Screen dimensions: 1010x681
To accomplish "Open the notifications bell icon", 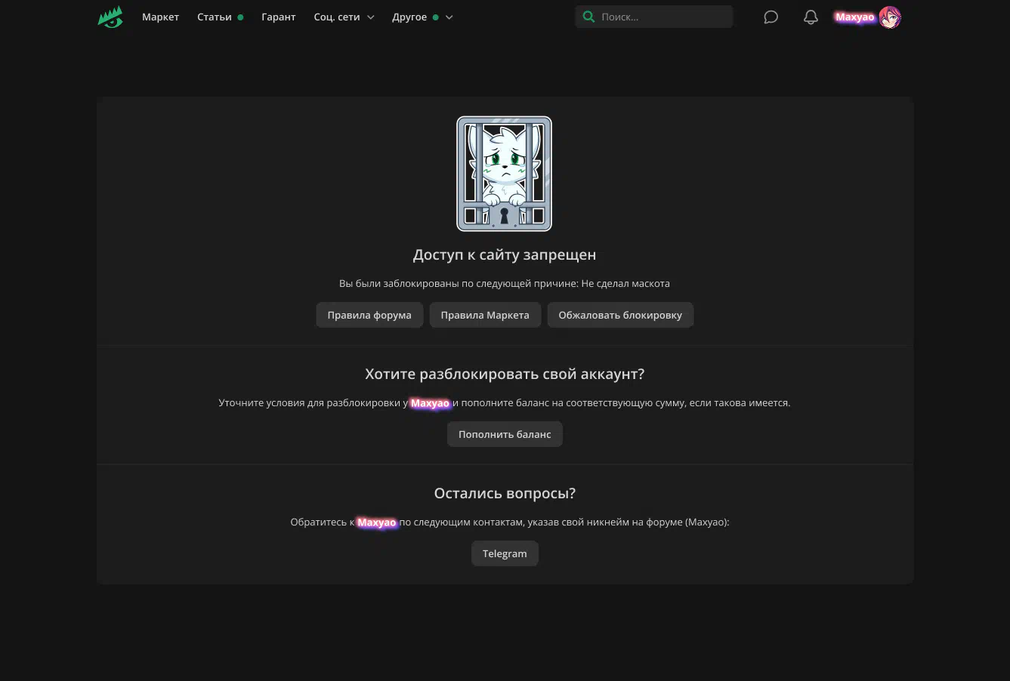I will (811, 17).
